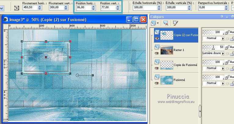
Task: Click the edit selection icon in Calques
Action: point(175,23)
